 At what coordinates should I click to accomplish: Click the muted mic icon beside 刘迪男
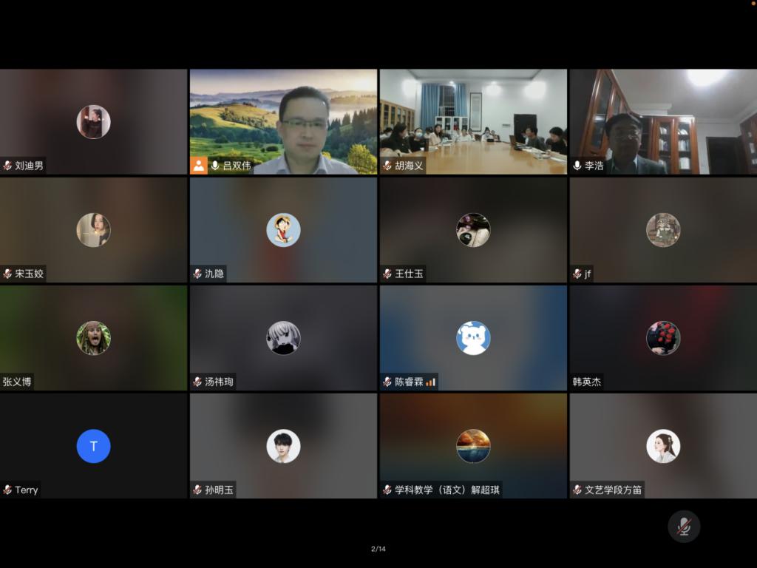point(7,166)
